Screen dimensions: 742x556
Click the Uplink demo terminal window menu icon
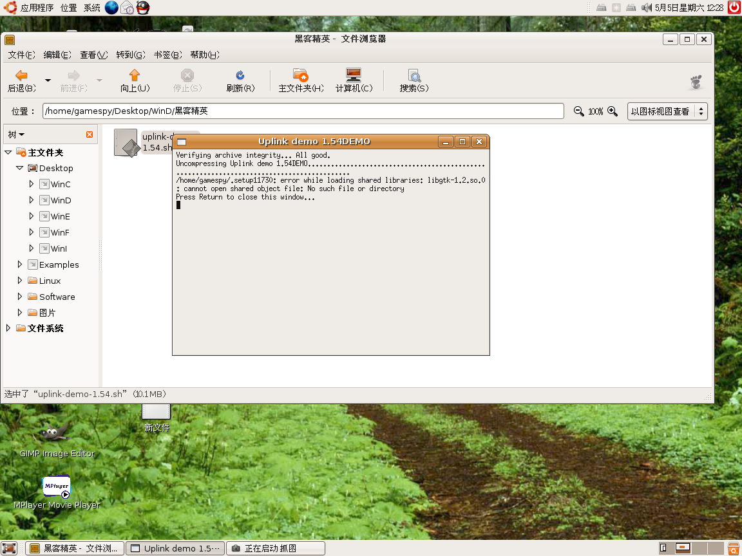point(182,142)
